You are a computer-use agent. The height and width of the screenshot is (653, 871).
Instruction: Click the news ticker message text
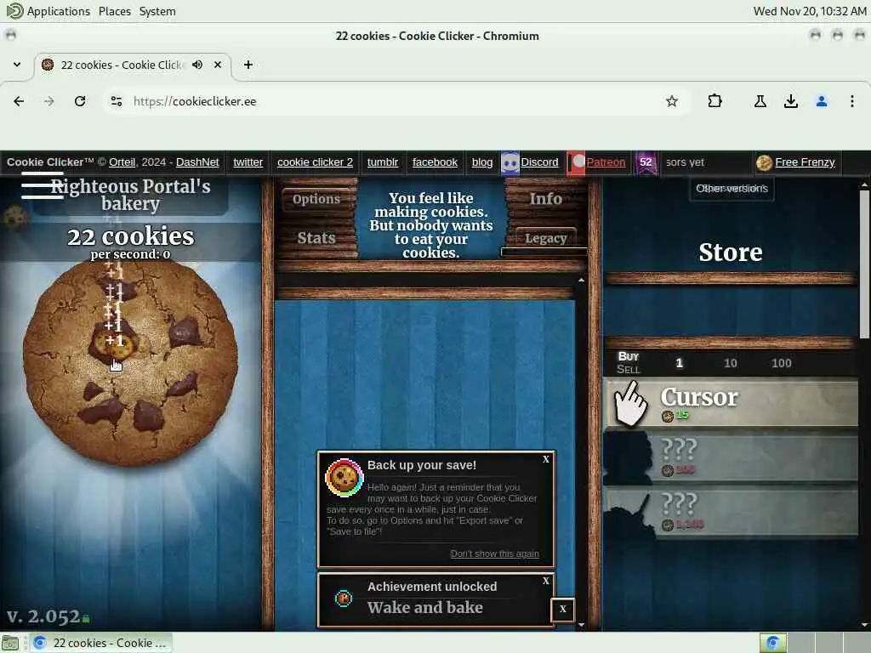click(x=431, y=225)
